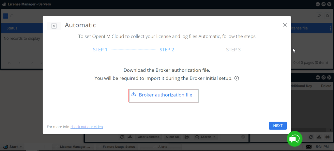Jump to STEP 3
Viewport: 334px width, 151px height.
[233, 50]
